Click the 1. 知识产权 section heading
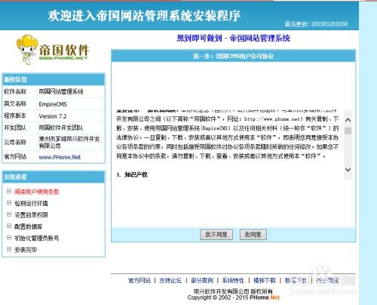The width and height of the screenshot is (377, 305). [x=132, y=174]
